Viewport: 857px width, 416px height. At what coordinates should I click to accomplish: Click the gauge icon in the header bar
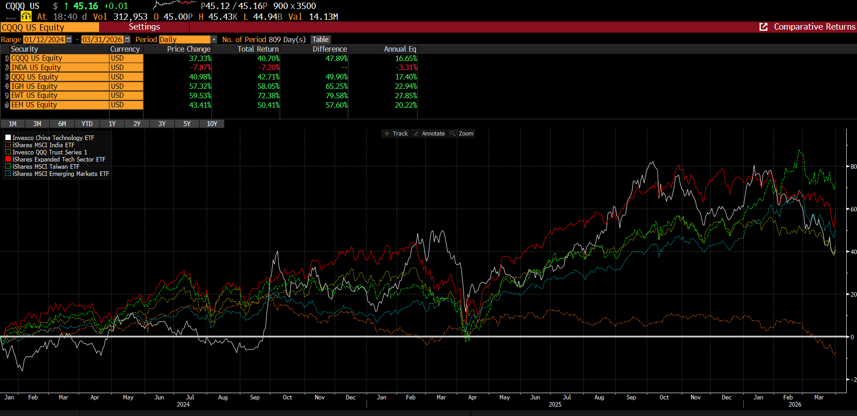[x=26, y=16]
